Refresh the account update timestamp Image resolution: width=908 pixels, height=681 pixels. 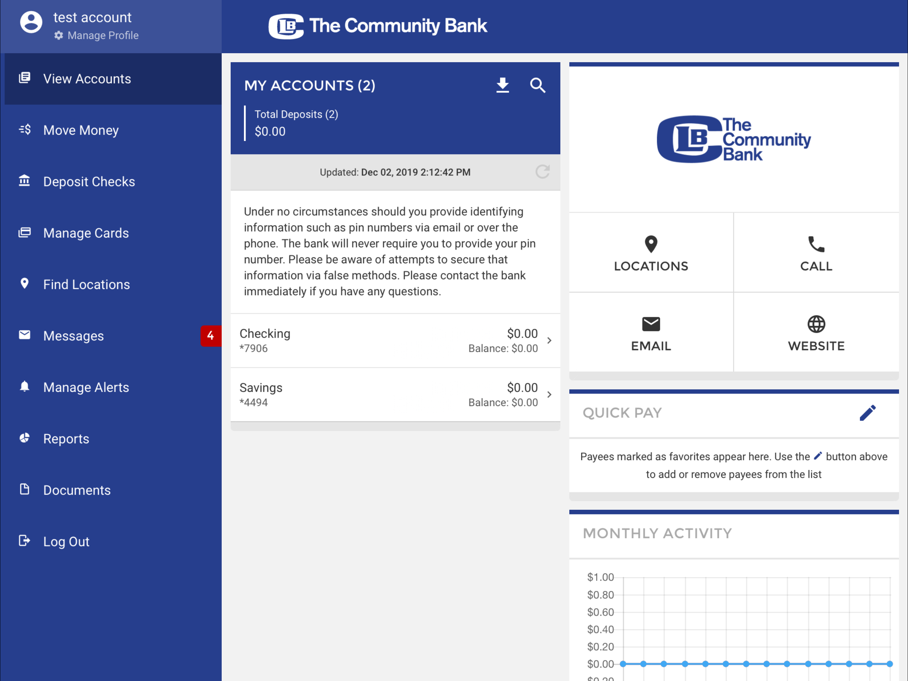[x=542, y=172]
